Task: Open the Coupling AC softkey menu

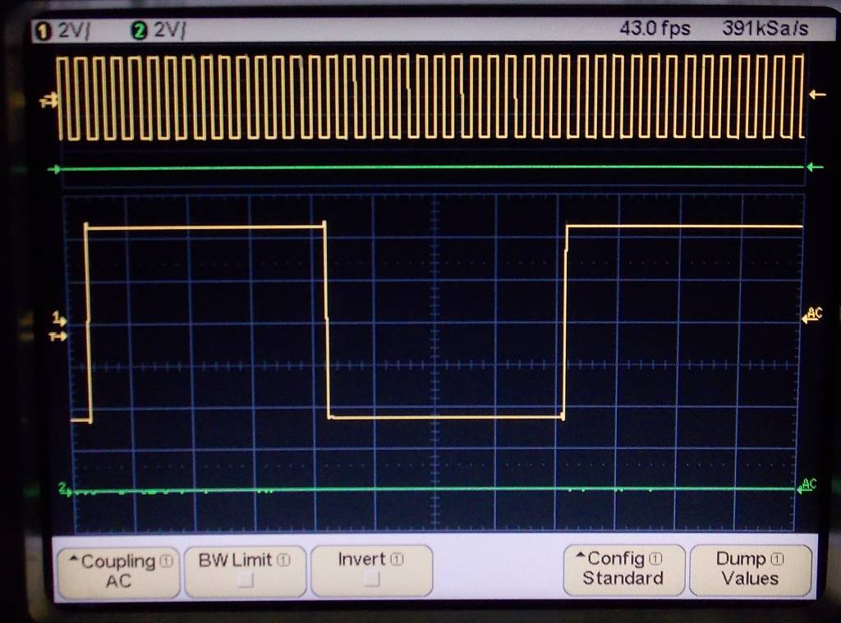Action: [118, 572]
